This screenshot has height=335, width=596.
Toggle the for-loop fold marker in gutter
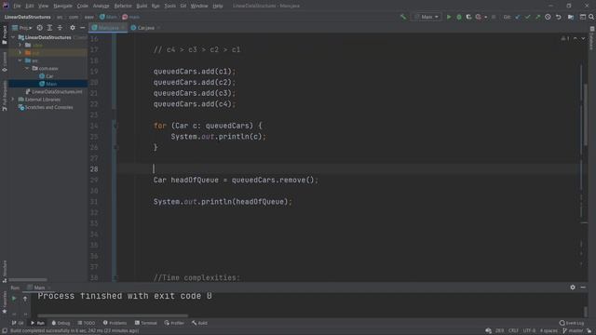[x=115, y=126]
